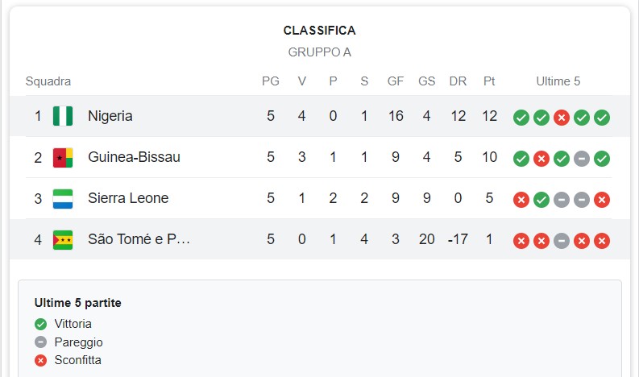
Task: Click Sierra Leone's green win icon
Action: coord(541,200)
